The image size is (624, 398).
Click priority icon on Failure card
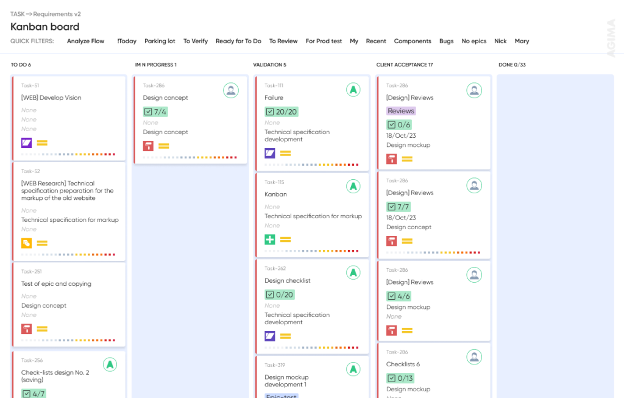pyautogui.click(x=285, y=153)
